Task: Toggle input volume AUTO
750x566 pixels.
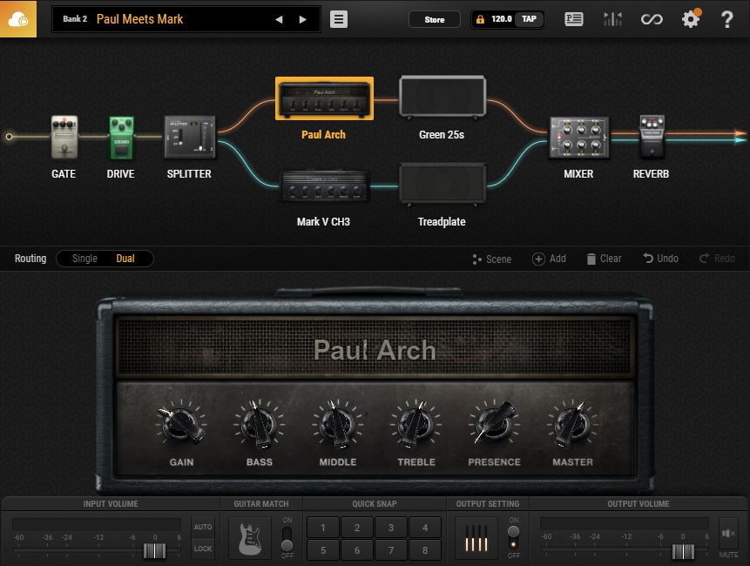Action: coord(203,527)
